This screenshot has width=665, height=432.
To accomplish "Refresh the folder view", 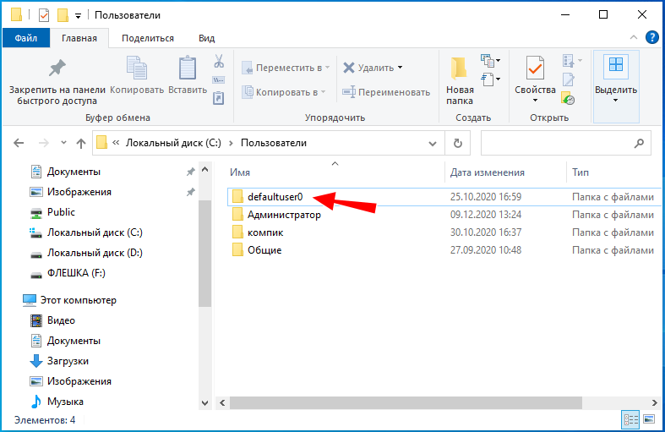I will (x=458, y=144).
